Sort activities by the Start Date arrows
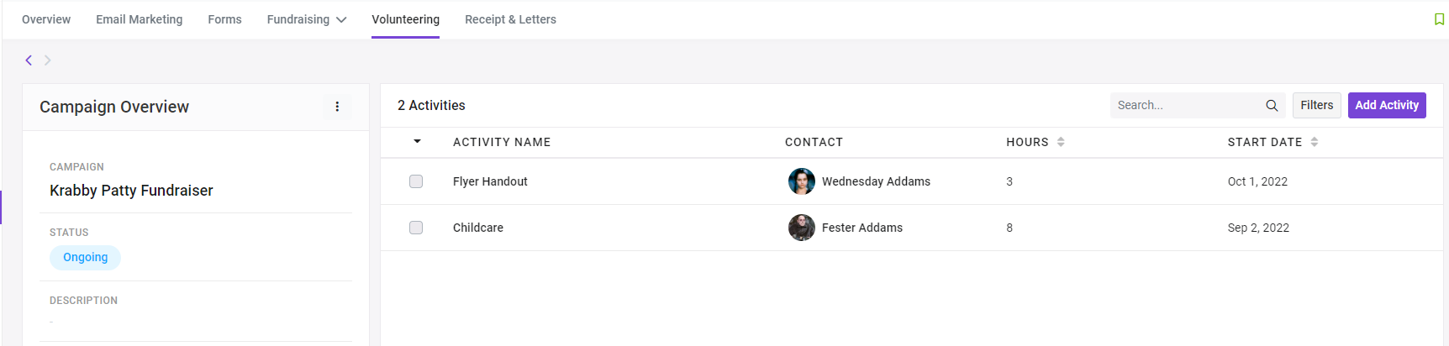This screenshot has width=1449, height=346. pyautogui.click(x=1314, y=142)
